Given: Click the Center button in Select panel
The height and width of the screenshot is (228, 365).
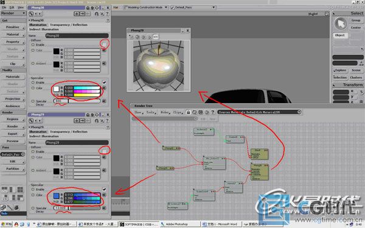Looking at the screenshot, I should point(356,27).
